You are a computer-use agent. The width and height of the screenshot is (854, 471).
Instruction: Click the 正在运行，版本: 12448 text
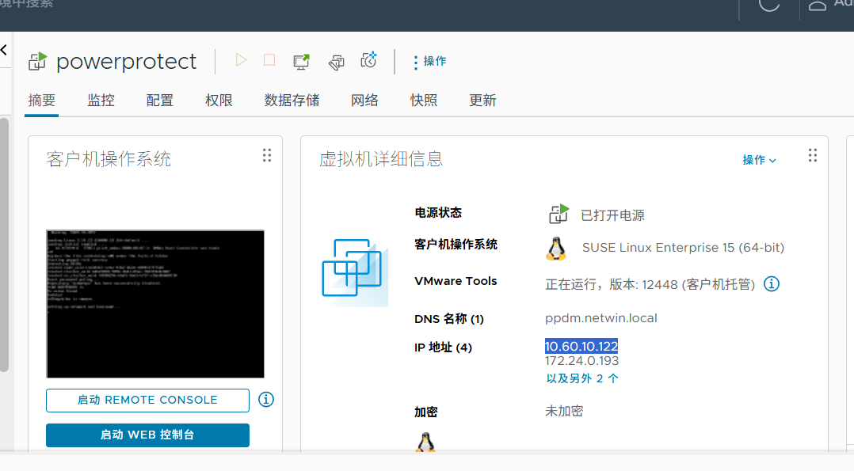click(x=650, y=284)
